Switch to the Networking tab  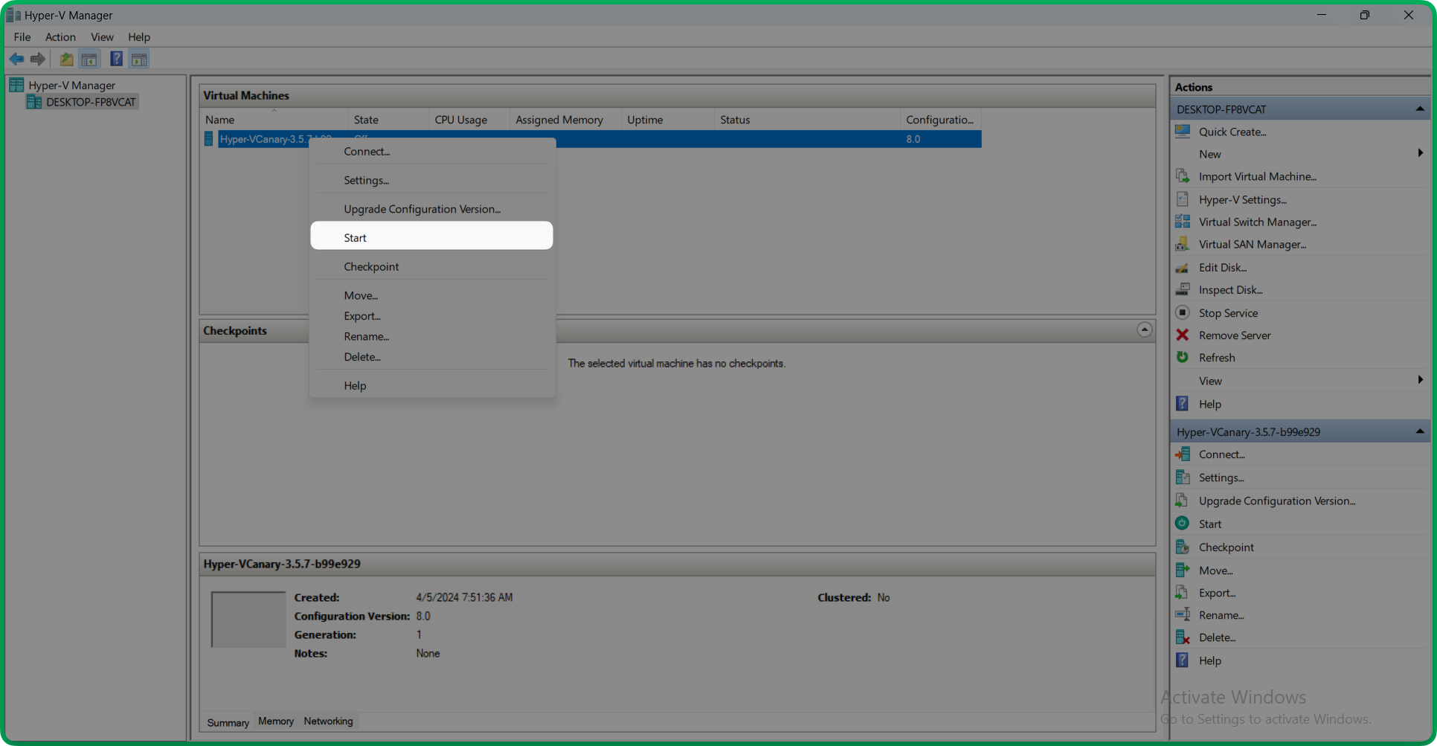[328, 721]
